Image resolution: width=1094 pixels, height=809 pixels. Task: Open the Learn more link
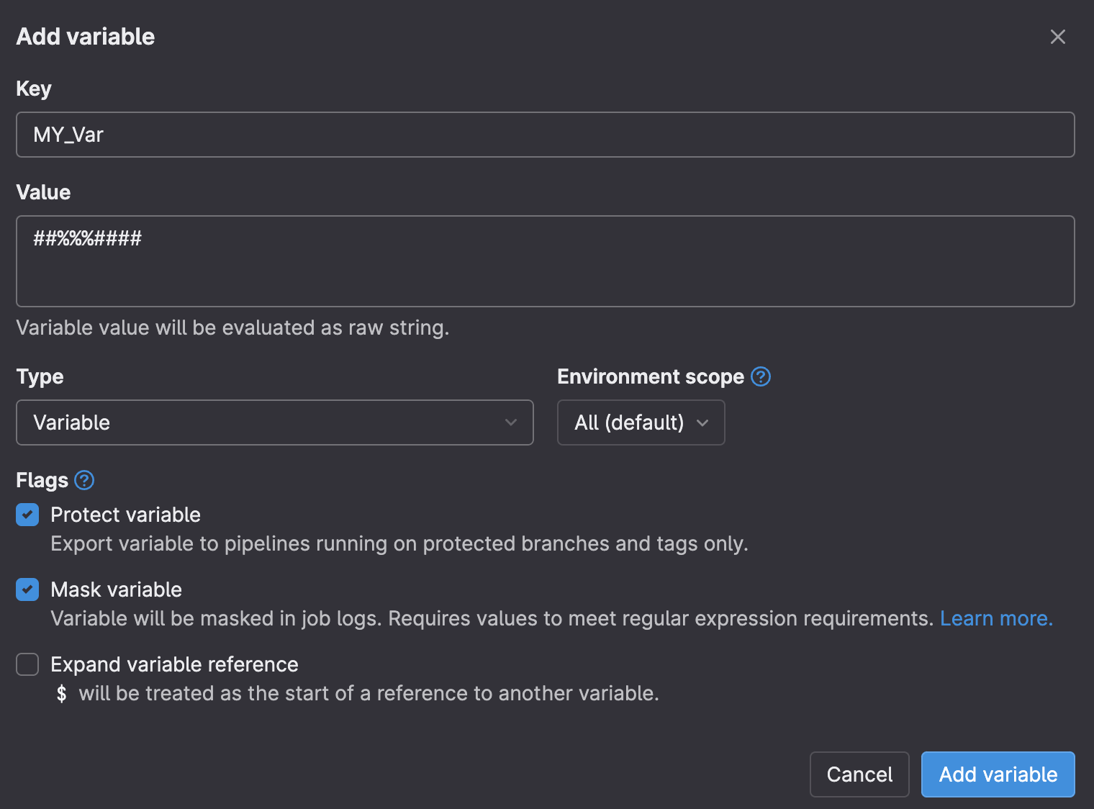[995, 618]
